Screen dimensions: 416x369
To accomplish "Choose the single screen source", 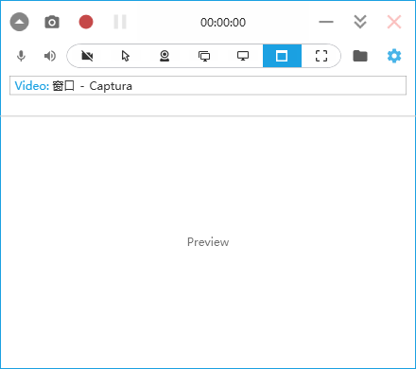I will tap(243, 56).
